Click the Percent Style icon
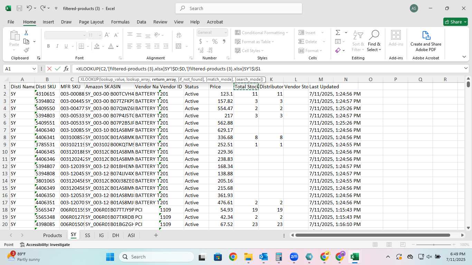This screenshot has width=472, height=265. [x=215, y=41]
